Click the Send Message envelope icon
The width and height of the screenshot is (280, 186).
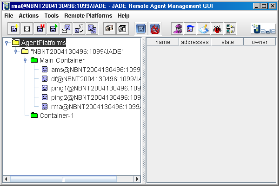tap(66, 29)
